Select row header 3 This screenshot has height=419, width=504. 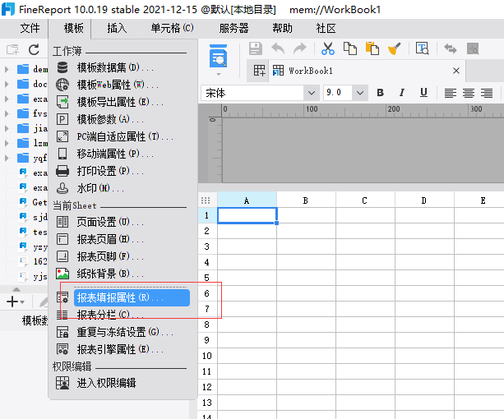pyautogui.click(x=207, y=246)
